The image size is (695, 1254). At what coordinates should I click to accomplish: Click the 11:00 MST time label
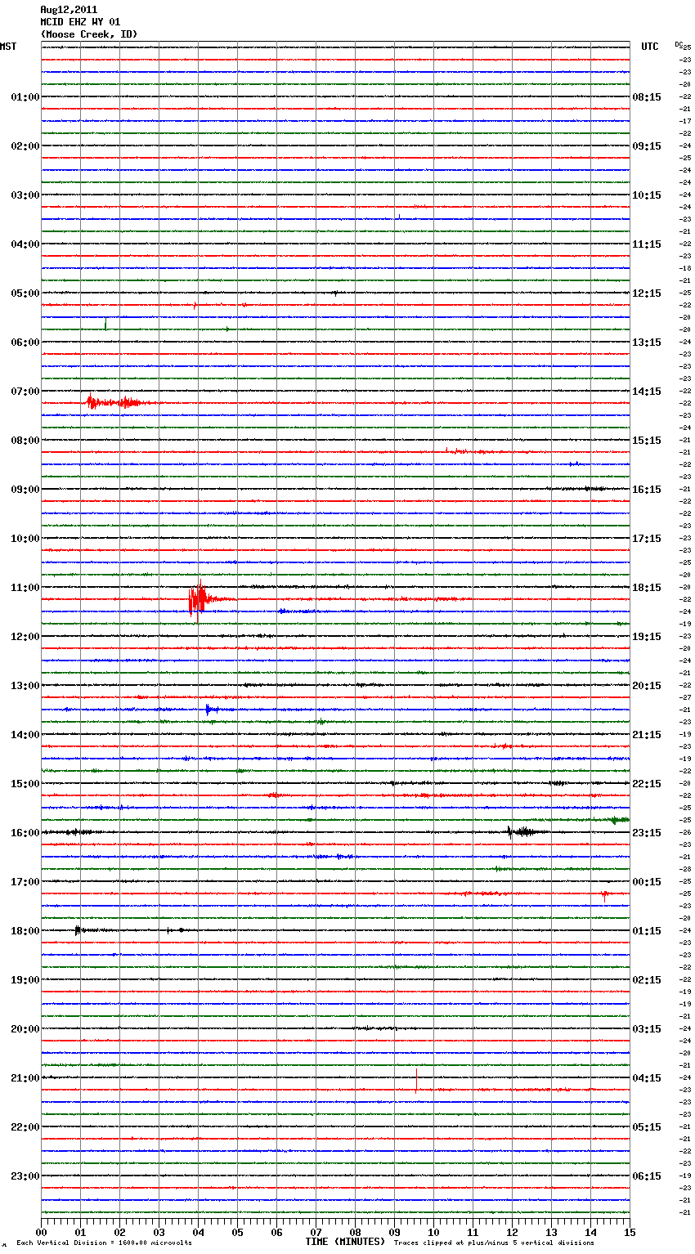pos(25,588)
